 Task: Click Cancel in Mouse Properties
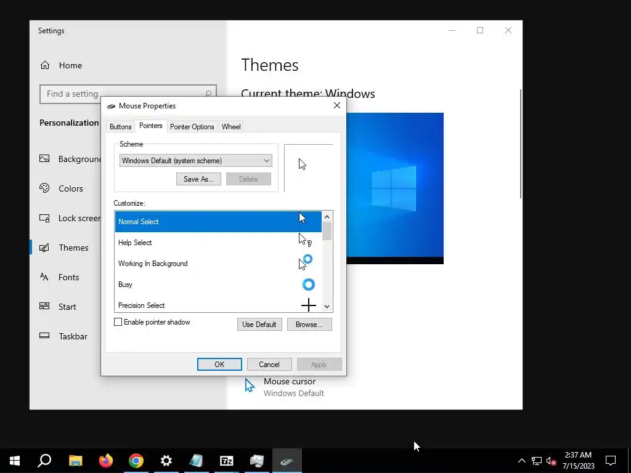coord(269,365)
